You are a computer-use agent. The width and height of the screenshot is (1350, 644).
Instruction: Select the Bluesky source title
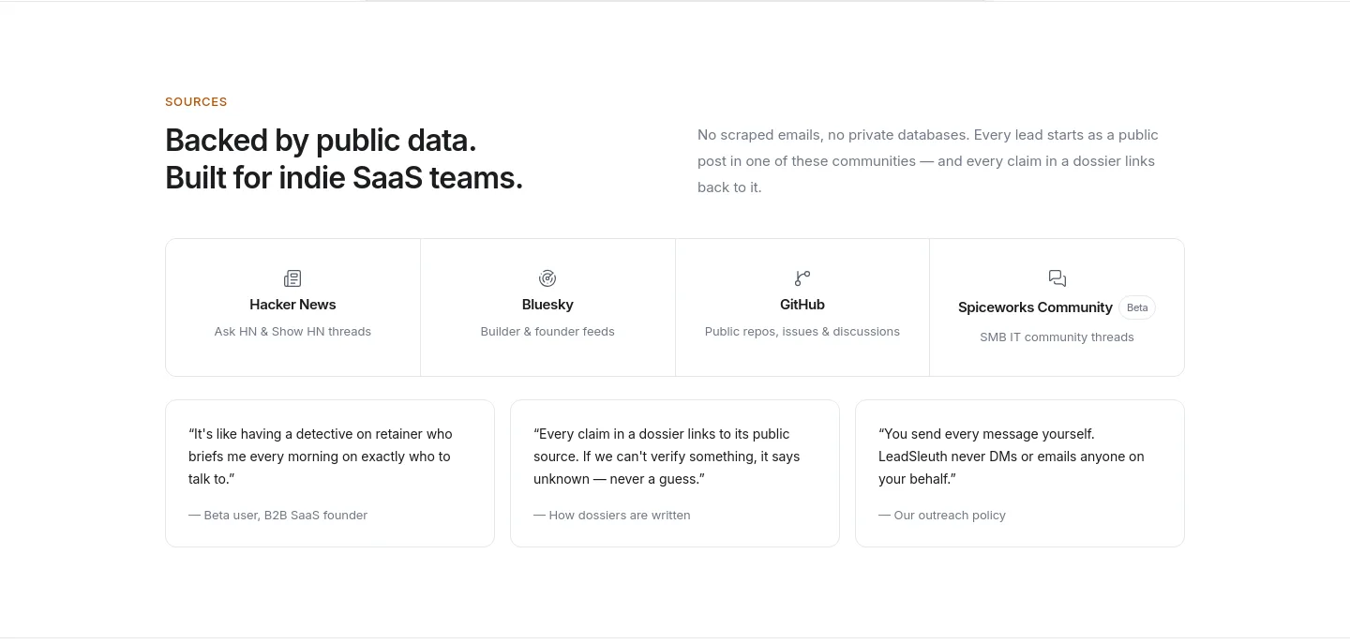[x=547, y=305]
